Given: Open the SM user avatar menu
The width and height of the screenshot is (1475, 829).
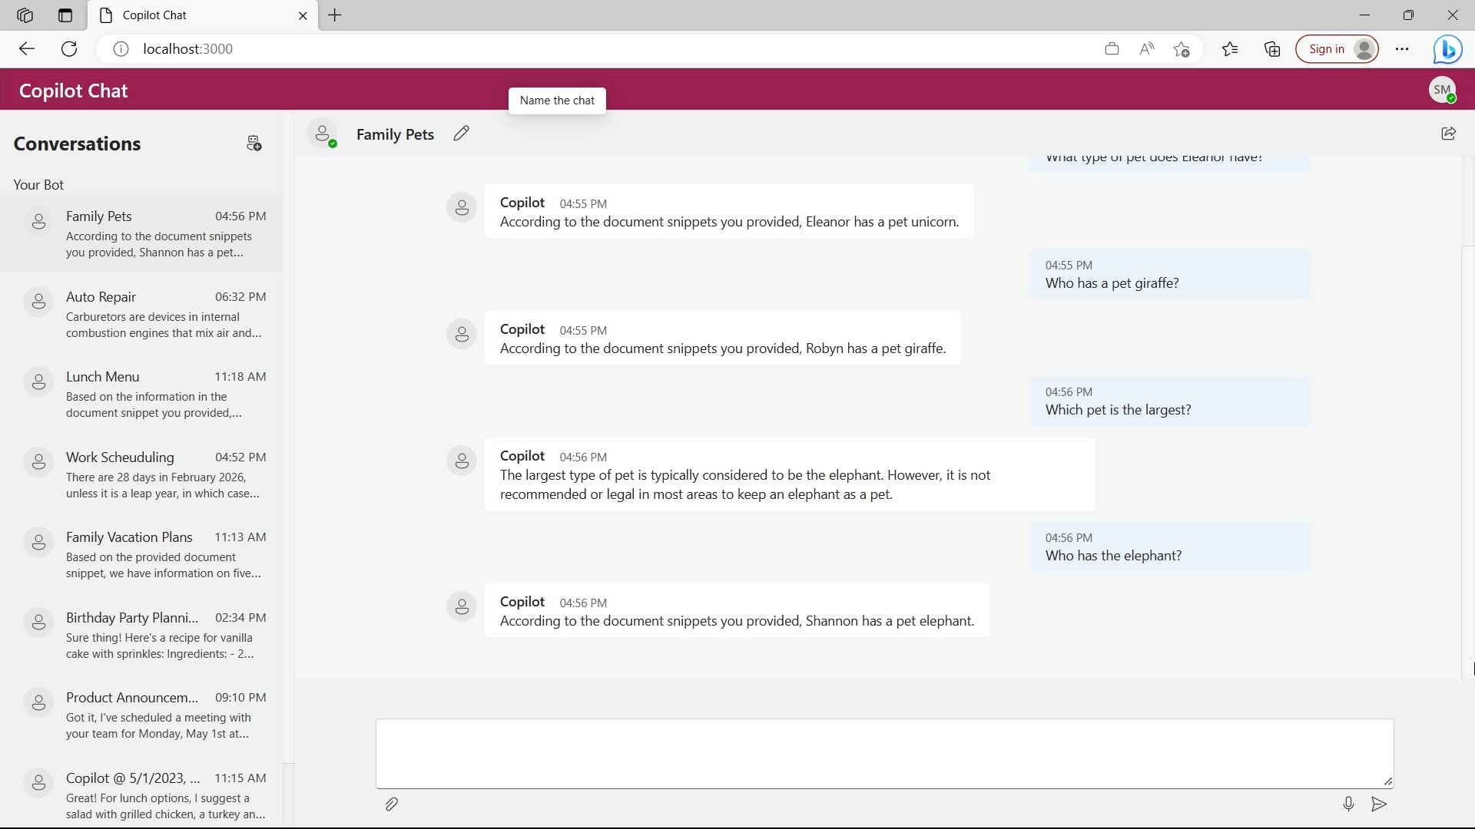Looking at the screenshot, I should (x=1442, y=90).
